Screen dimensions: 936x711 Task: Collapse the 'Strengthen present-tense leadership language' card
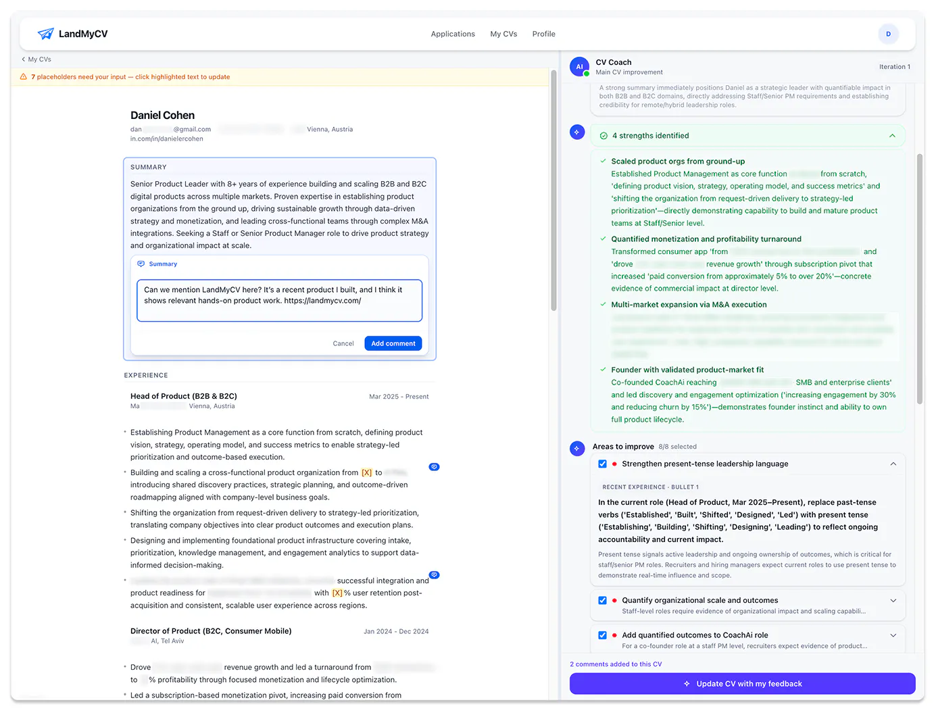coord(893,464)
